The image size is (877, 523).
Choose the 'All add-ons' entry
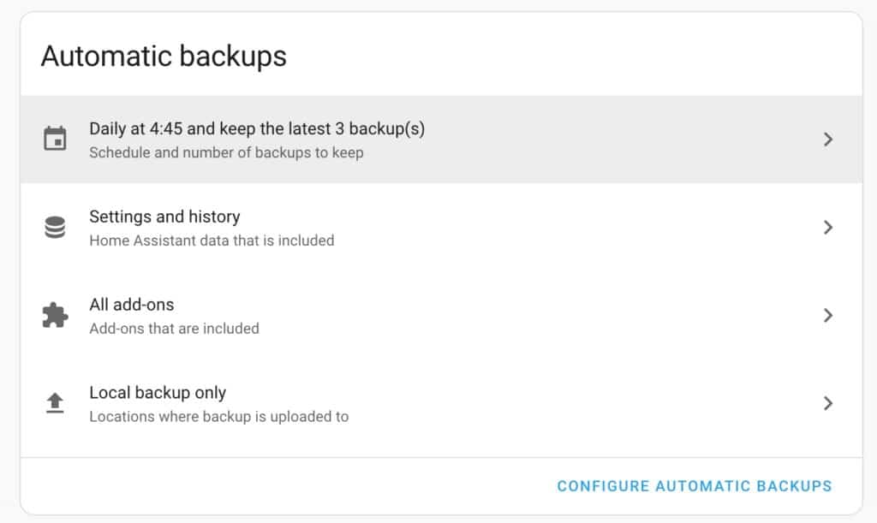[x=132, y=306]
